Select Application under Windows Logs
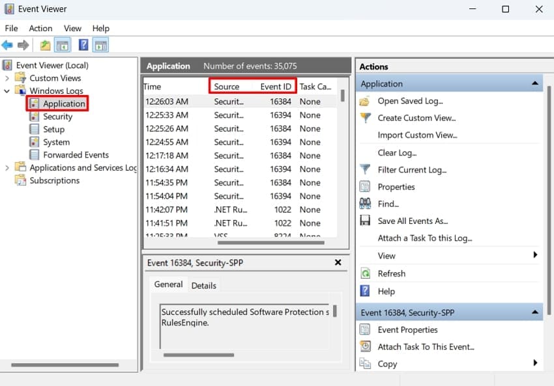The height and width of the screenshot is (386, 554). point(64,103)
